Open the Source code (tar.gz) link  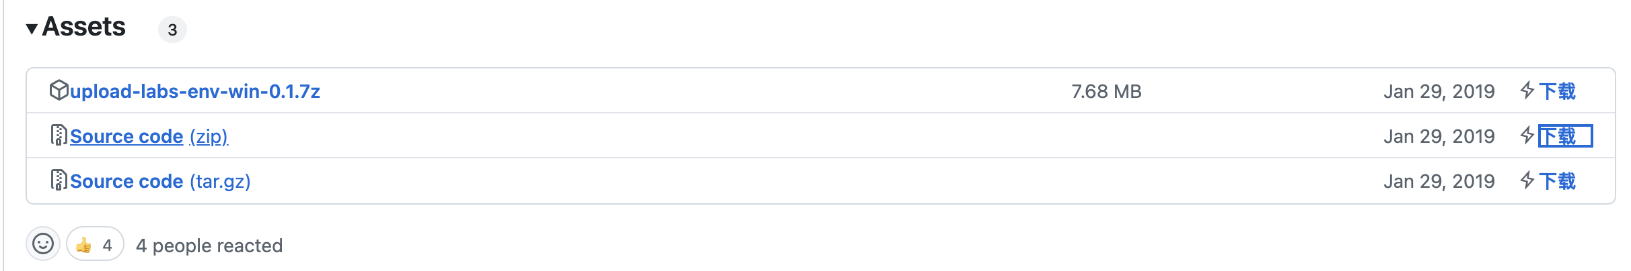click(160, 181)
